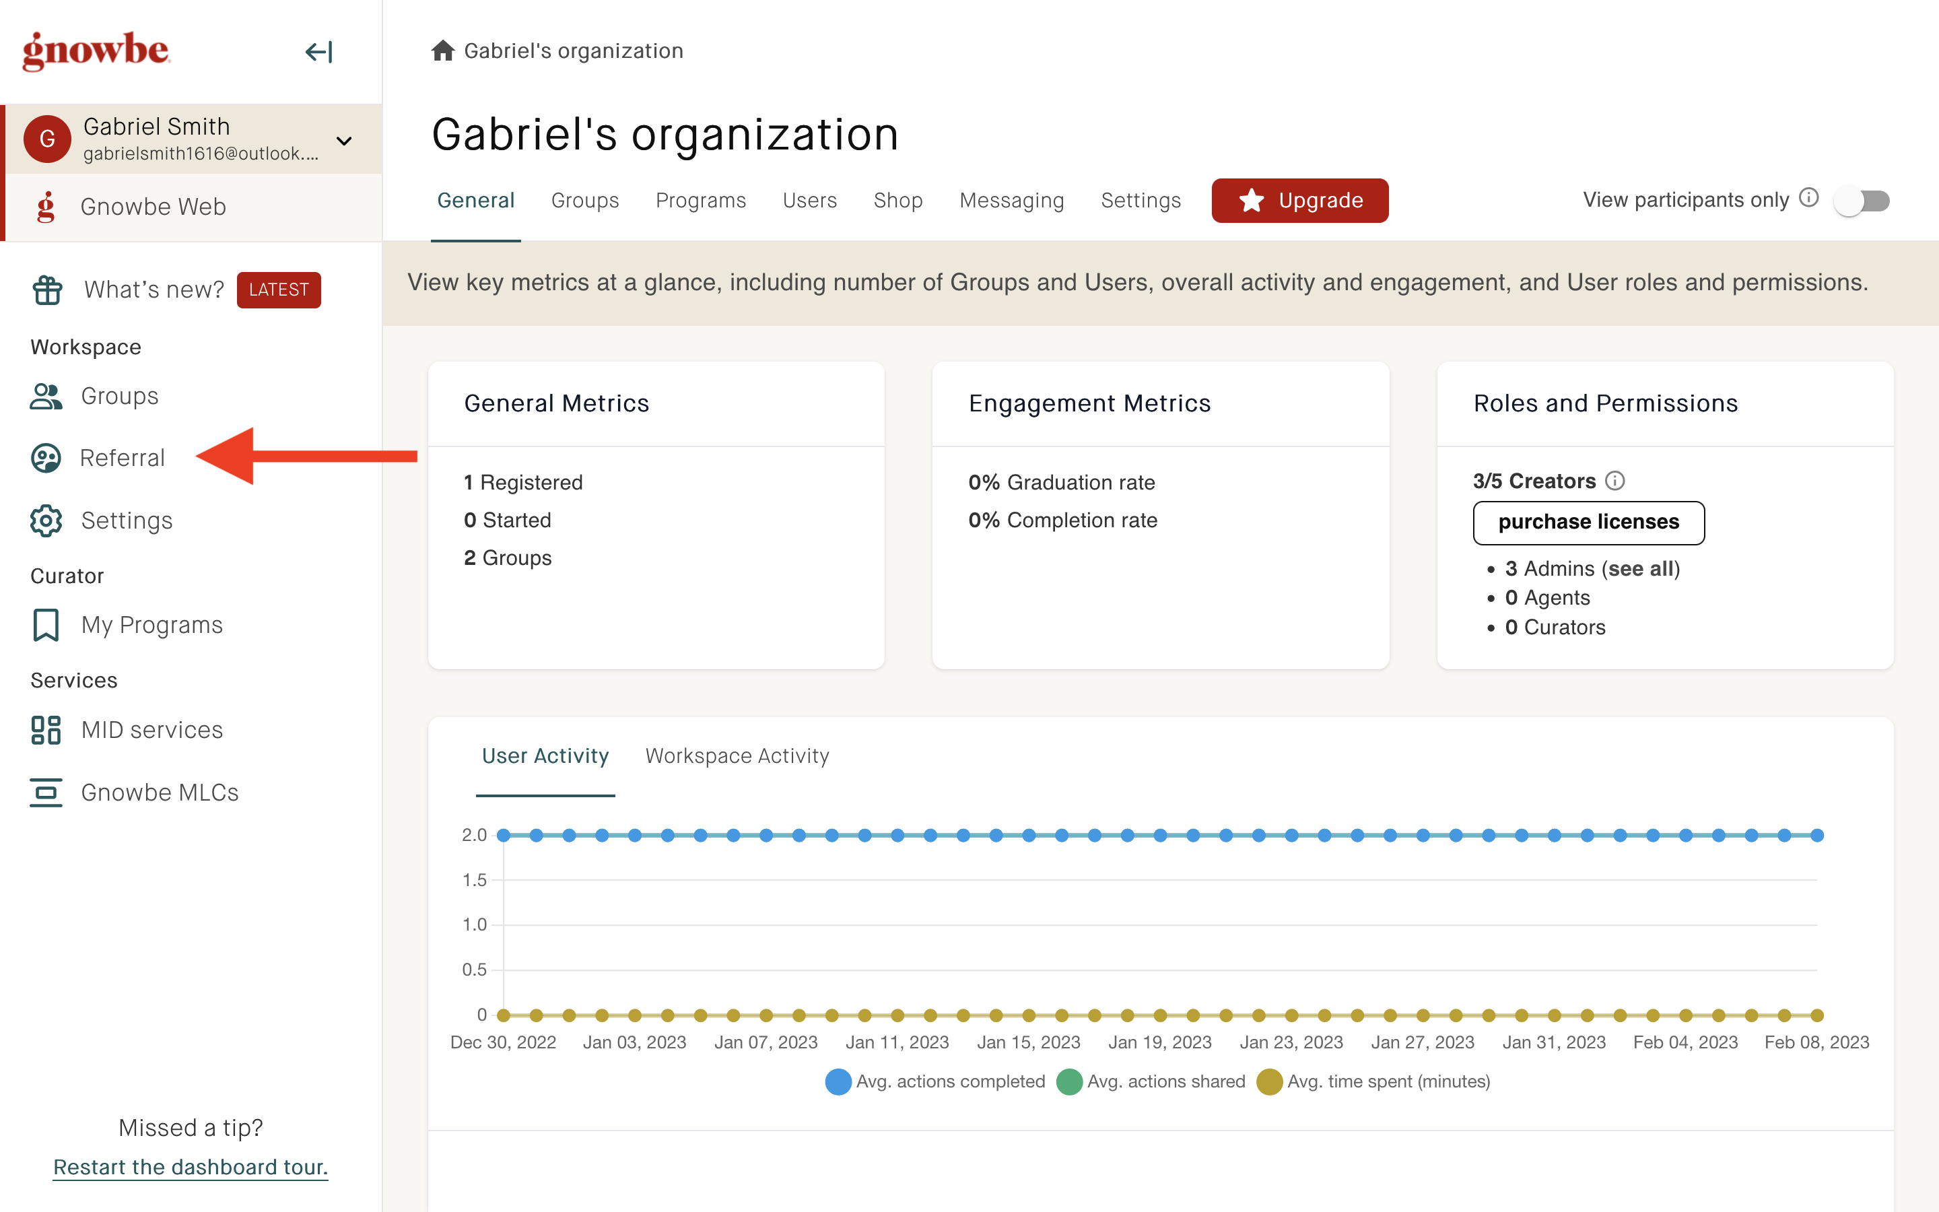
Task: Open the My Programs bookmark icon
Action: coord(46,624)
